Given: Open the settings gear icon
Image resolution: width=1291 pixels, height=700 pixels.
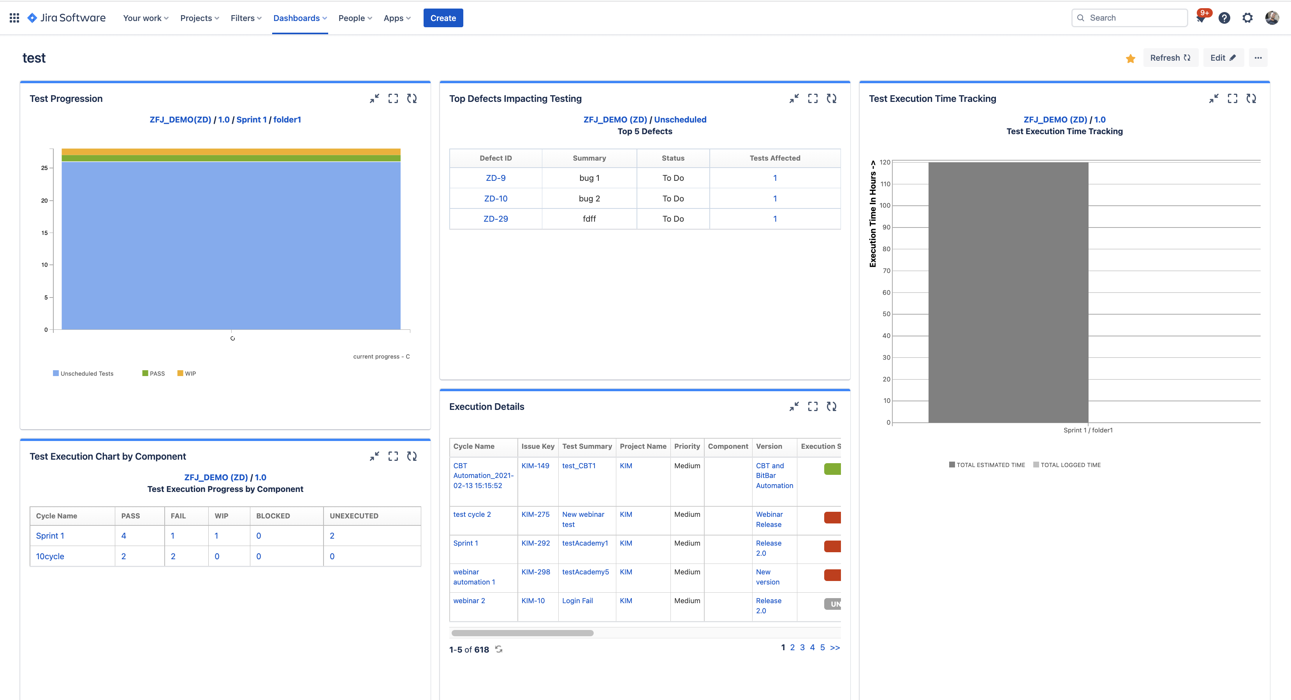Looking at the screenshot, I should pyautogui.click(x=1247, y=18).
